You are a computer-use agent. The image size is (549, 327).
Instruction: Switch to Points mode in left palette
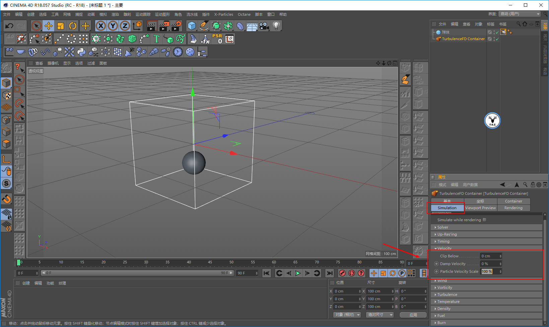[6, 119]
